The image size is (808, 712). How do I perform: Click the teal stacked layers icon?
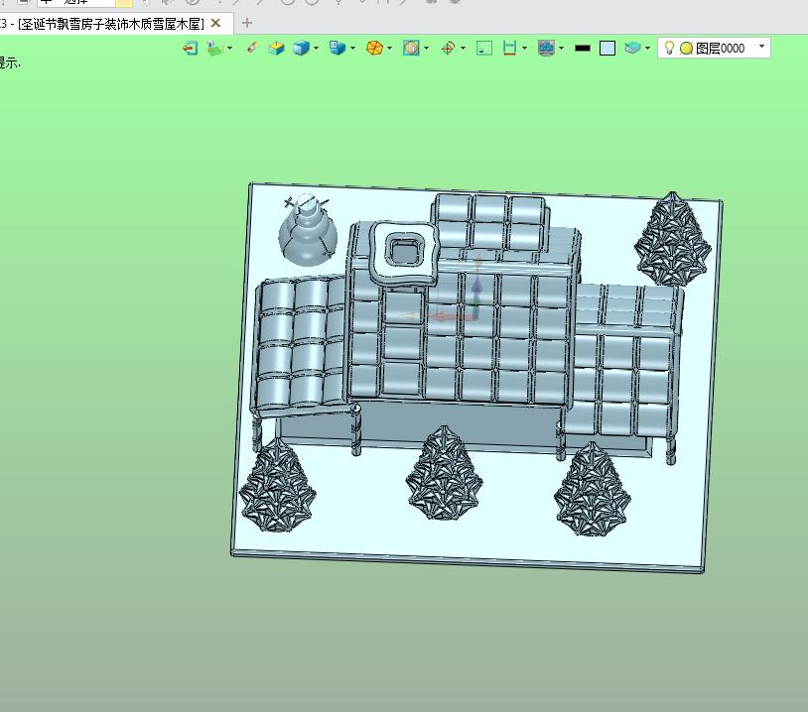[632, 49]
